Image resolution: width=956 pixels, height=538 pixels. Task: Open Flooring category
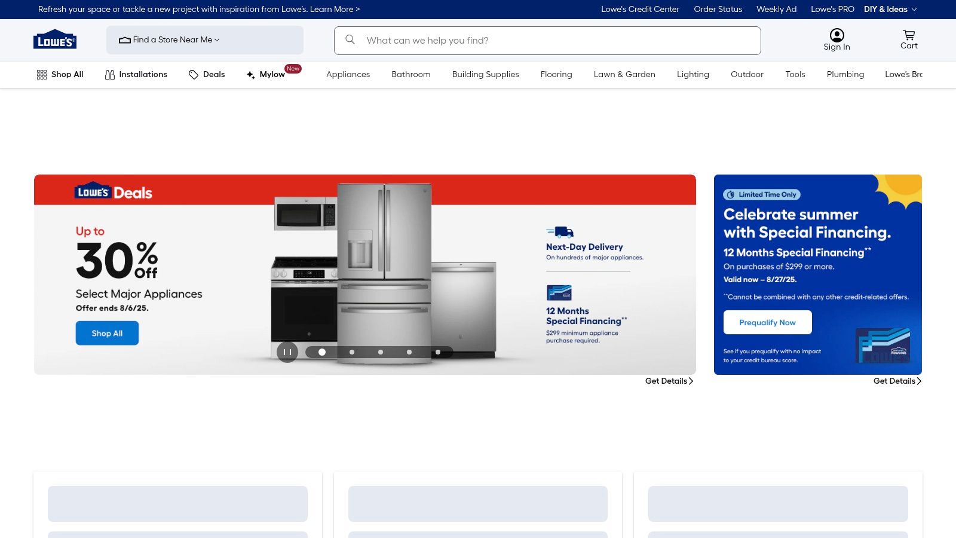(556, 75)
